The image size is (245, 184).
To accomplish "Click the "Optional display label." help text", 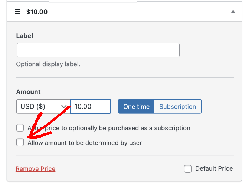I will [48, 64].
